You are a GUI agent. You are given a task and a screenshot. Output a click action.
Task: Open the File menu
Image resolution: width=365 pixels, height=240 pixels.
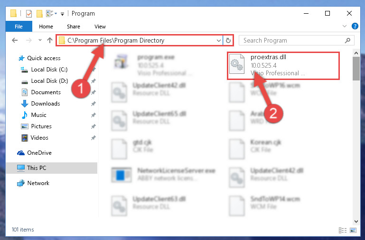19,27
